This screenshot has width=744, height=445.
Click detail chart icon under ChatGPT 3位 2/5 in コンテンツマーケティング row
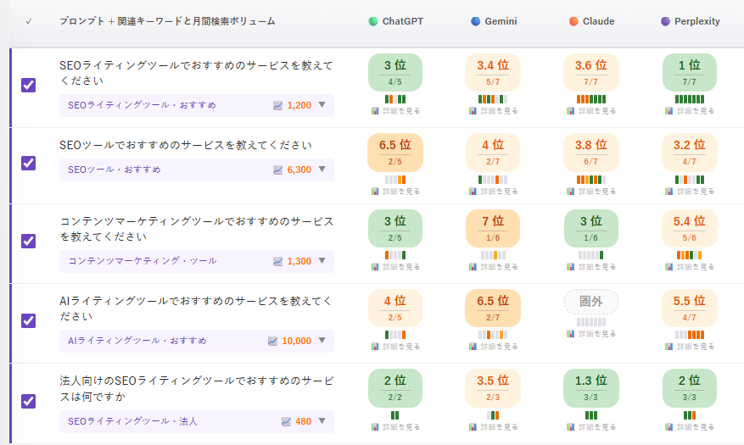[x=375, y=267]
